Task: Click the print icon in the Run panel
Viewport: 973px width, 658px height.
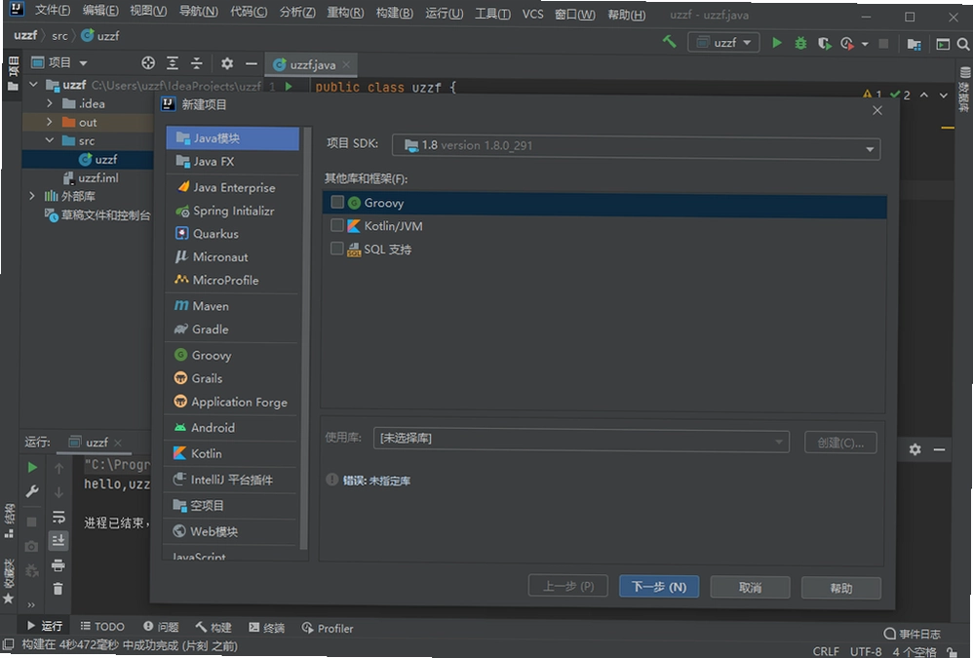Action: [58, 565]
